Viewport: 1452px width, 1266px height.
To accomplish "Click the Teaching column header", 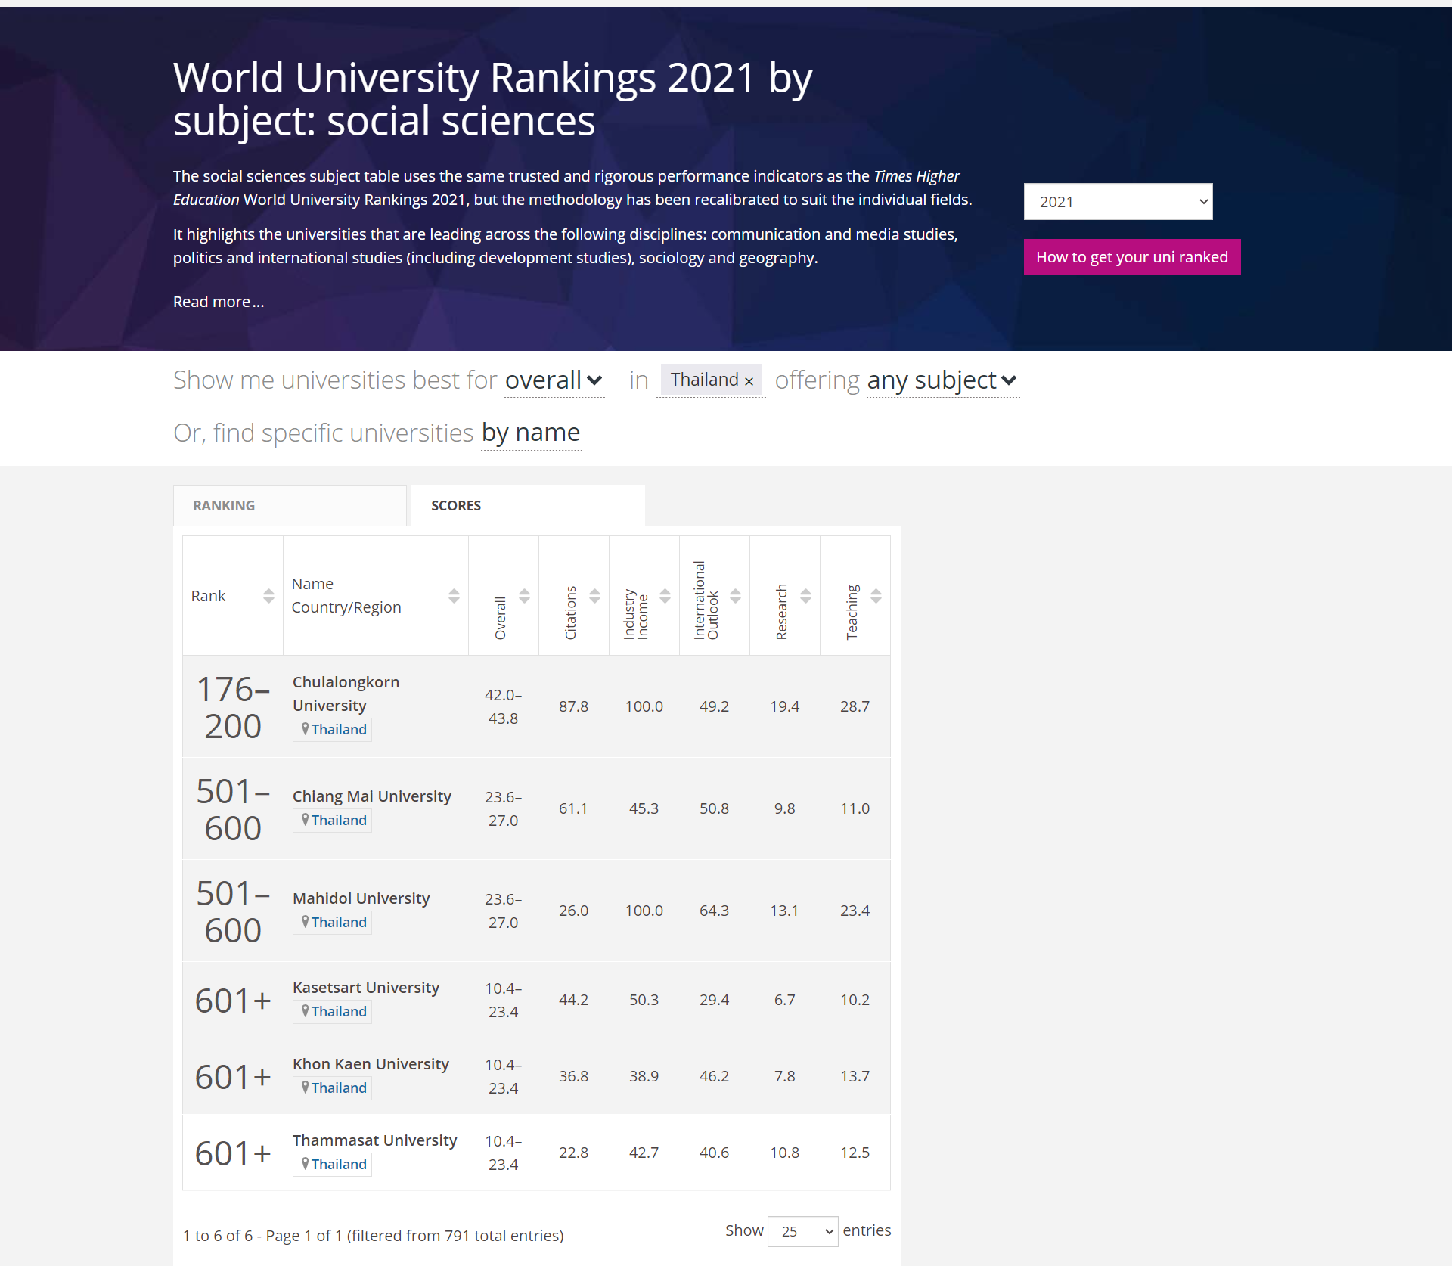I will 855,596.
